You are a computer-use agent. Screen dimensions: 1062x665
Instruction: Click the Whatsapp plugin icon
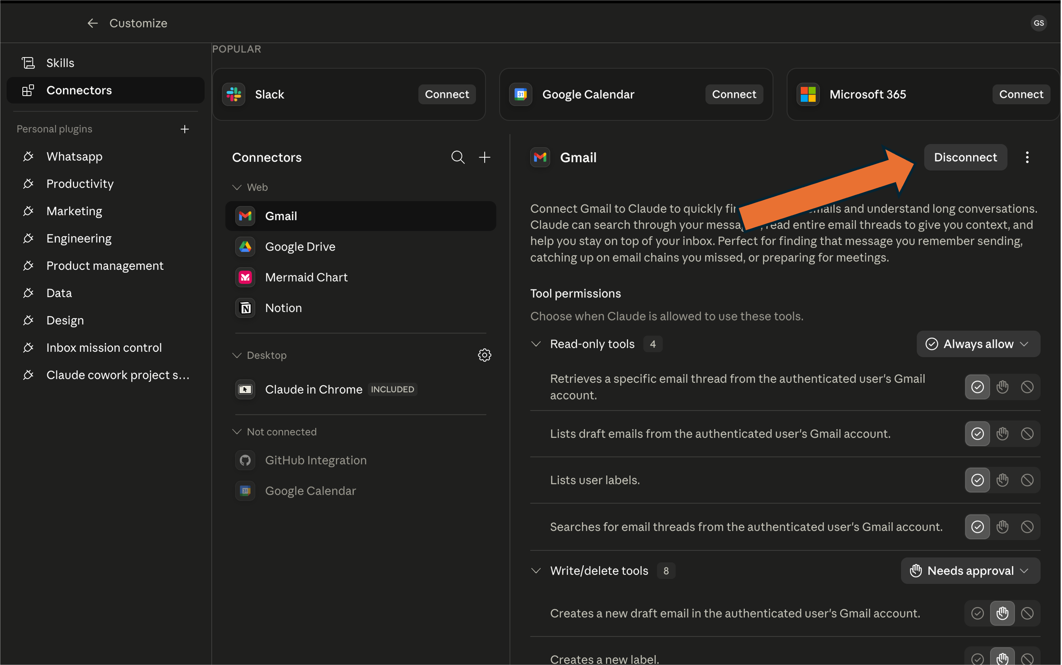point(28,156)
